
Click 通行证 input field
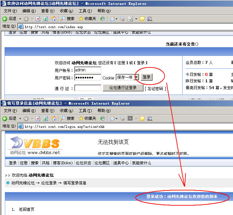pos(88,88)
